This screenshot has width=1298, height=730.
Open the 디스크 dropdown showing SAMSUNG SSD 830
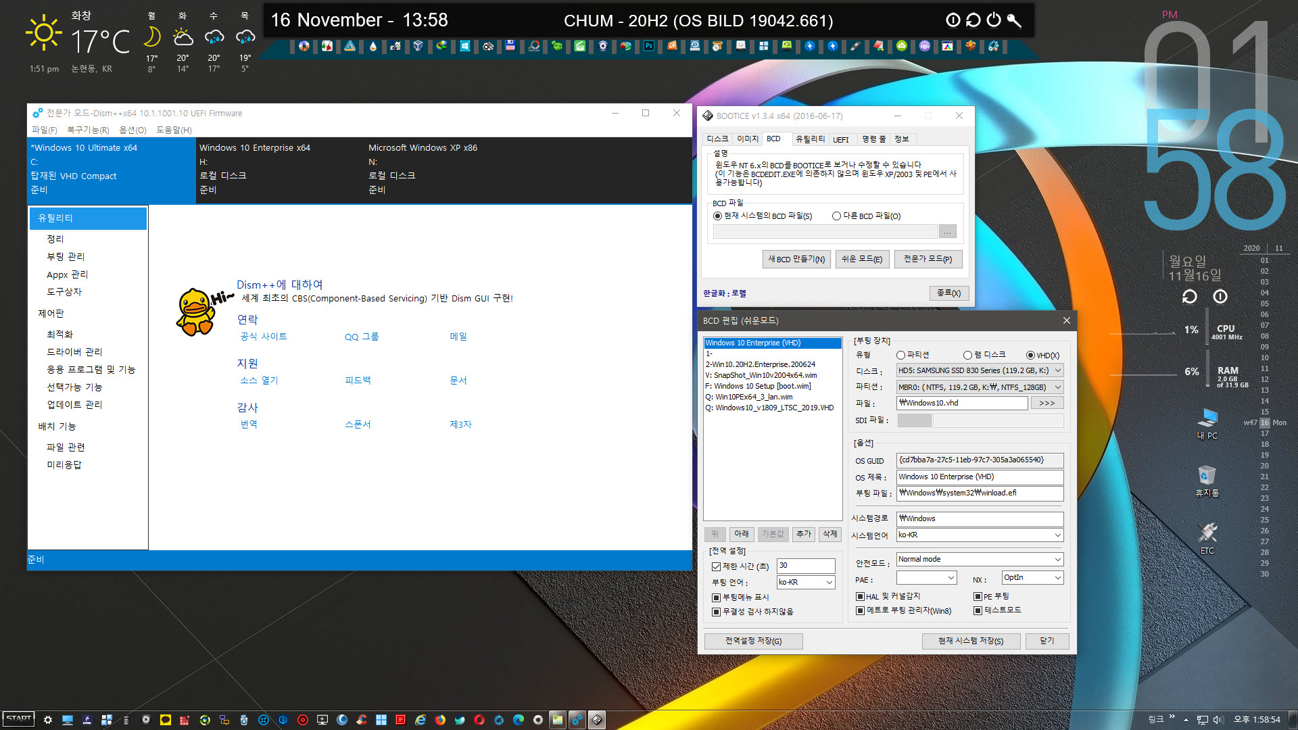tap(980, 370)
